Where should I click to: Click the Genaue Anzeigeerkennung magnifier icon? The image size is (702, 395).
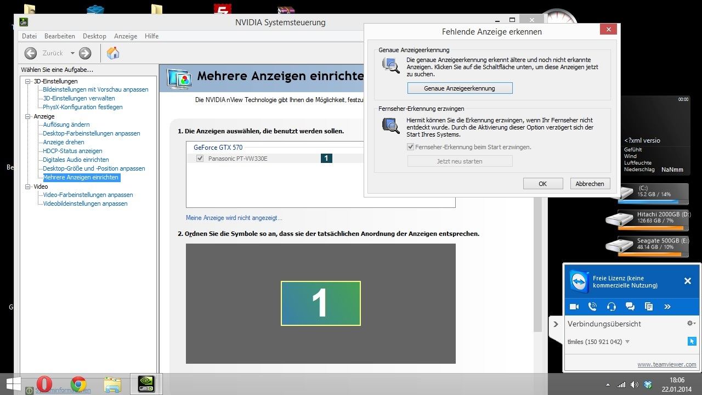[x=391, y=65]
